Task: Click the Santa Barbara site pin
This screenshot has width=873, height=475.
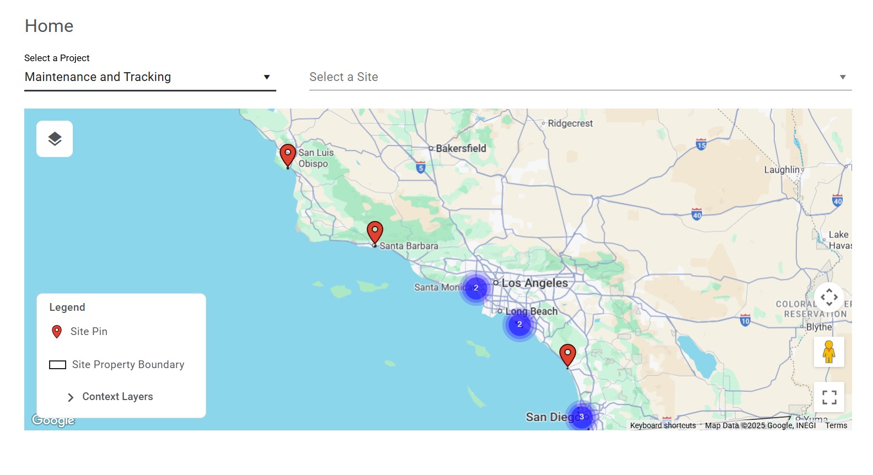Action: pos(375,232)
